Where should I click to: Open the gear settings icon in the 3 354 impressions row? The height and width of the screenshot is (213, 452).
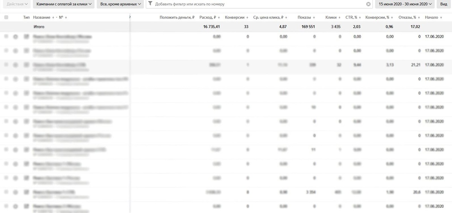pyautogui.click(x=15, y=192)
